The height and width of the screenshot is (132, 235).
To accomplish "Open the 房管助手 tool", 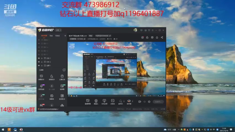I will (52, 77).
